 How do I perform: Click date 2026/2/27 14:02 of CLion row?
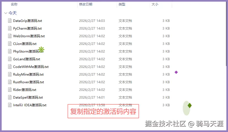(92, 44)
